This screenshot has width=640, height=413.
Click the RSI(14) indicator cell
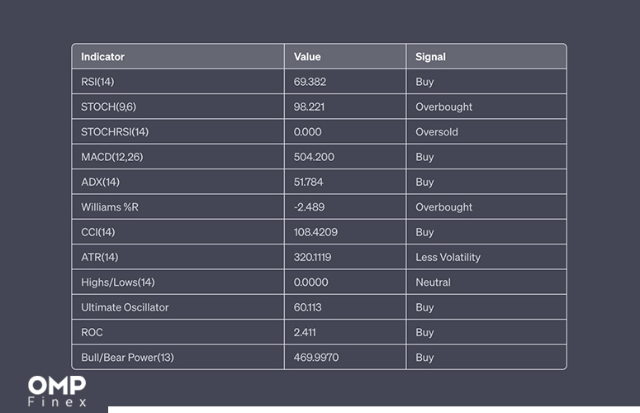pyautogui.click(x=178, y=82)
